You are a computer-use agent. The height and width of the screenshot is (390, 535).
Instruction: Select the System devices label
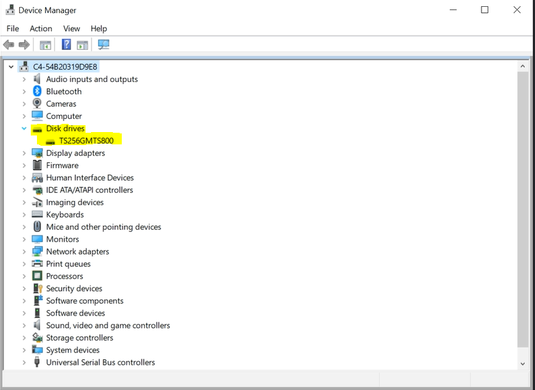click(73, 350)
